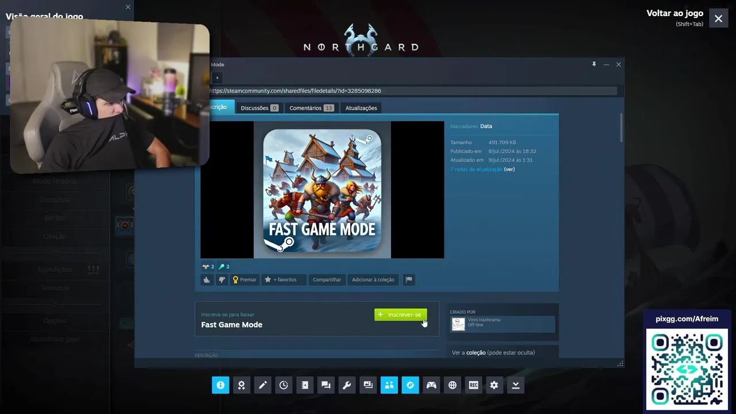Click Voltar ao jogo text
This screenshot has height=414, width=736.
click(x=674, y=13)
